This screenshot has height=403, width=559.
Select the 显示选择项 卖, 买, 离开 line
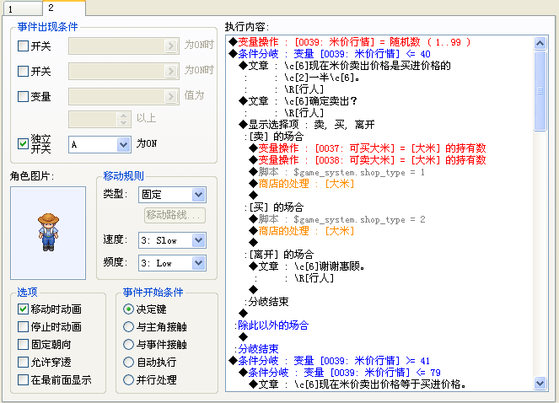pyautogui.click(x=307, y=125)
